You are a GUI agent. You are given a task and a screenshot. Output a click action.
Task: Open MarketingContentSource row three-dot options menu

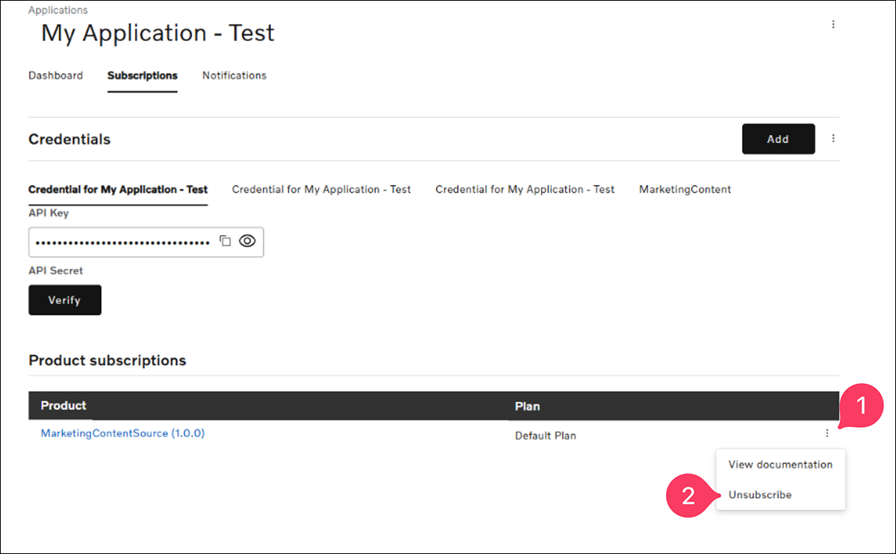tap(827, 433)
